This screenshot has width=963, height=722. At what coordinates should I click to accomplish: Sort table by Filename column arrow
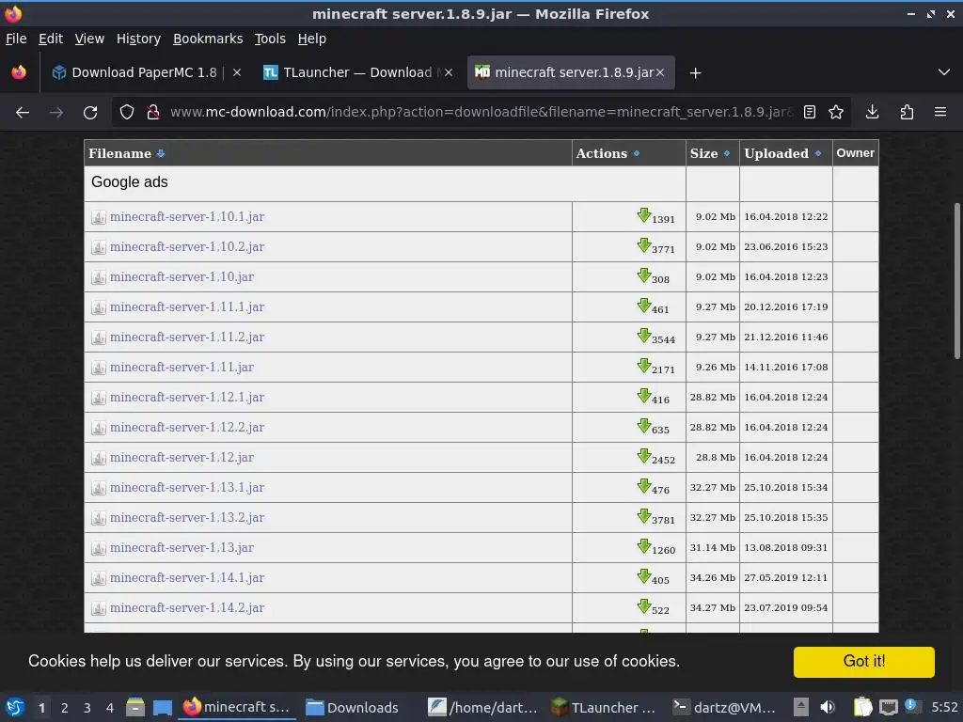coord(160,153)
